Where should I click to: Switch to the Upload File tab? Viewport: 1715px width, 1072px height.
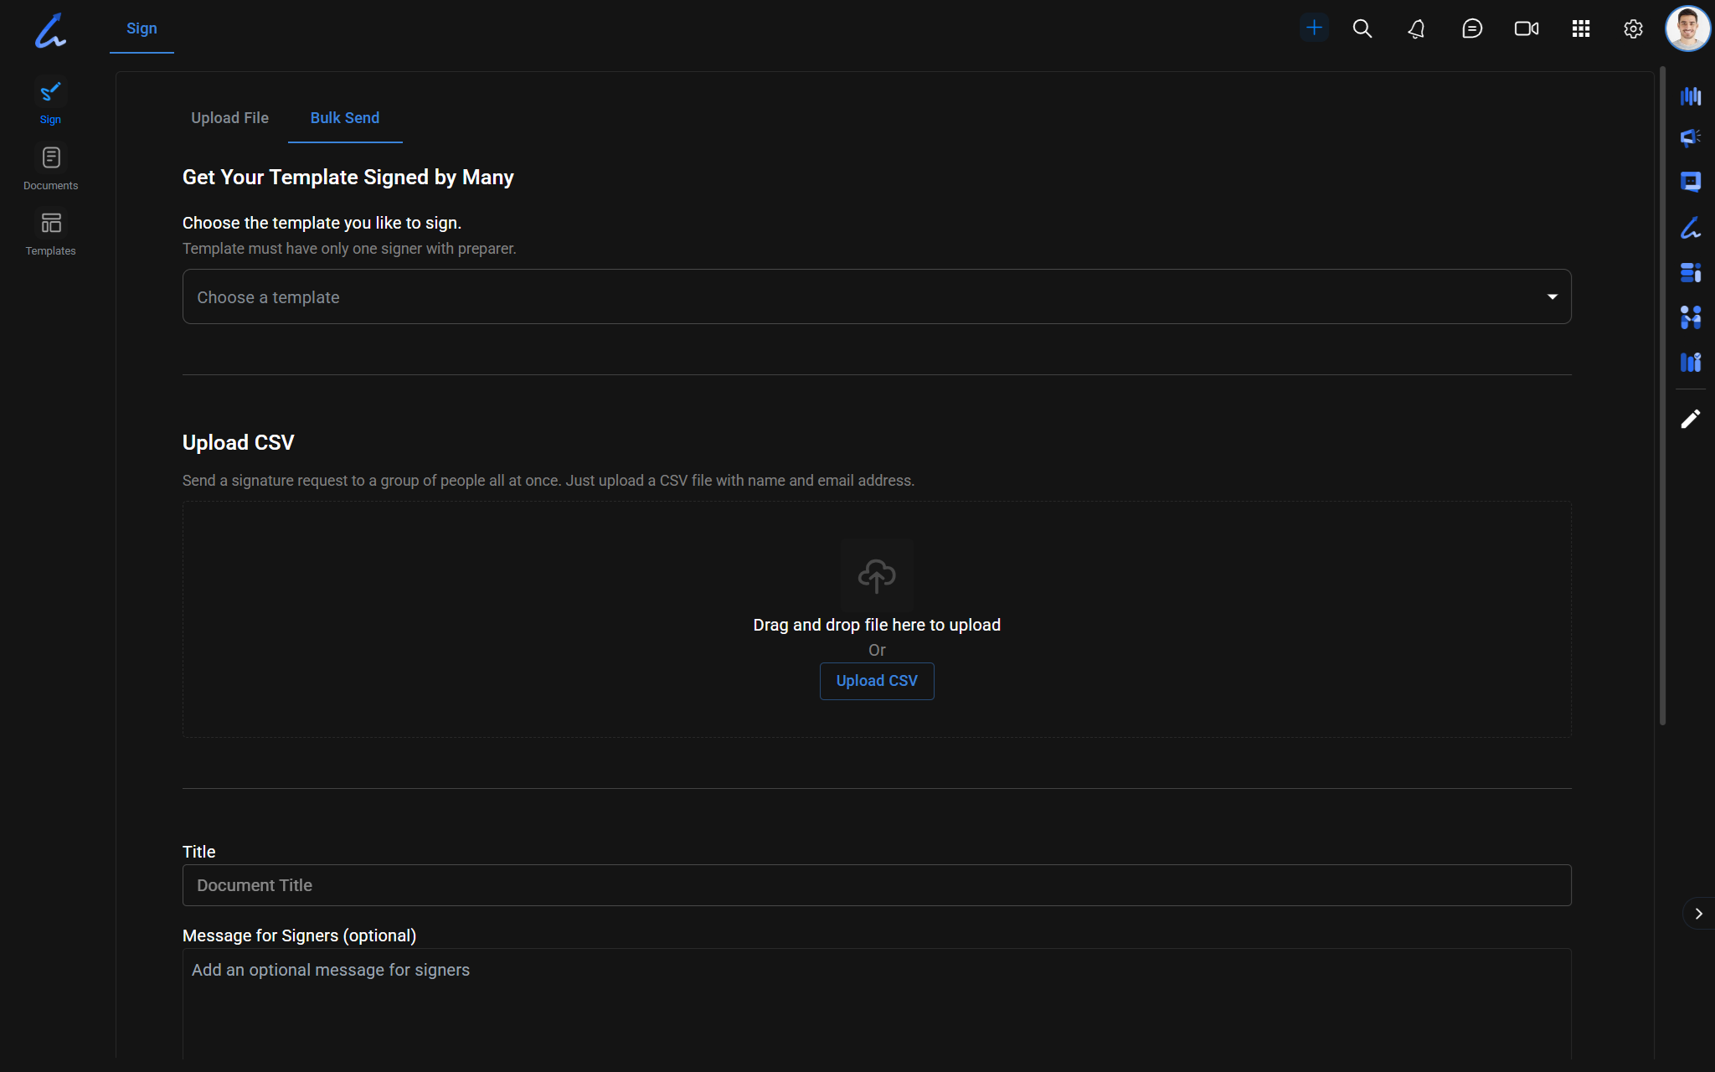point(229,118)
